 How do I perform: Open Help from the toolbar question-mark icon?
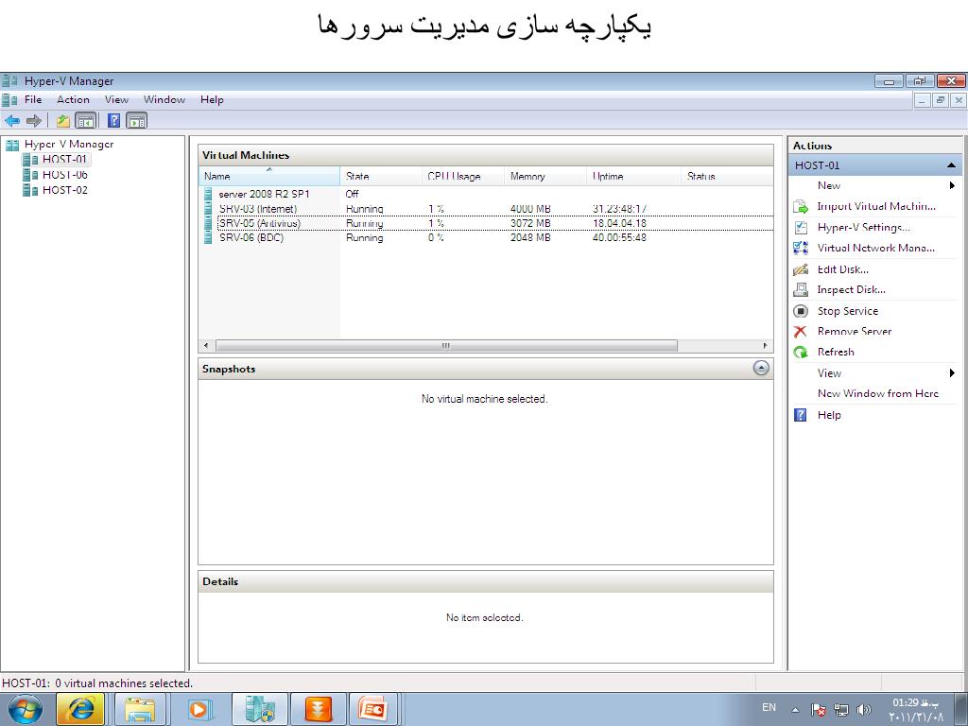[114, 120]
